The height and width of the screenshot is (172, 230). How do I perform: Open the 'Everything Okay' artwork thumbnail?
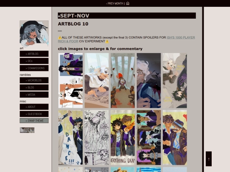pyautogui.click(x=123, y=138)
